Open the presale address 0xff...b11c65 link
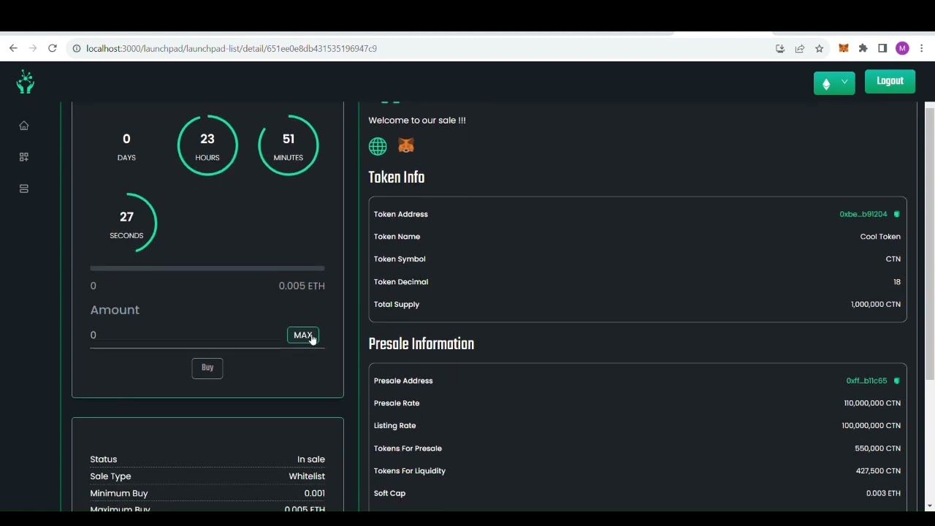 coord(866,381)
